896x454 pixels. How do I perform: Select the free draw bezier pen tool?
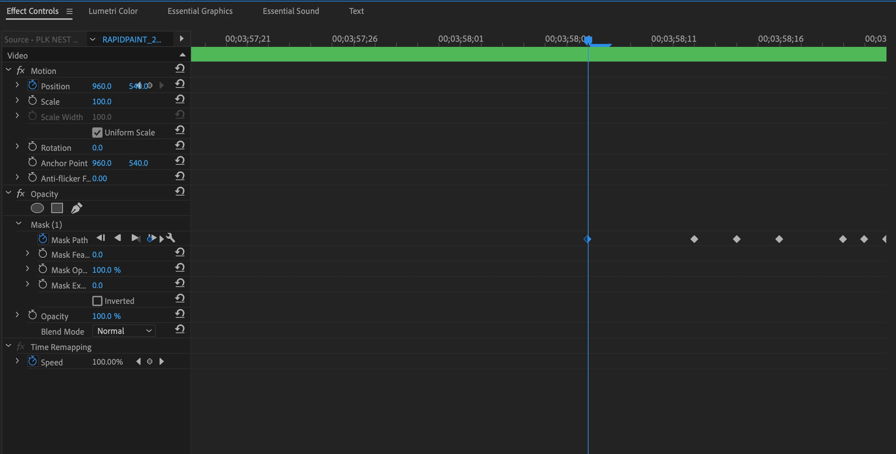[76, 208]
